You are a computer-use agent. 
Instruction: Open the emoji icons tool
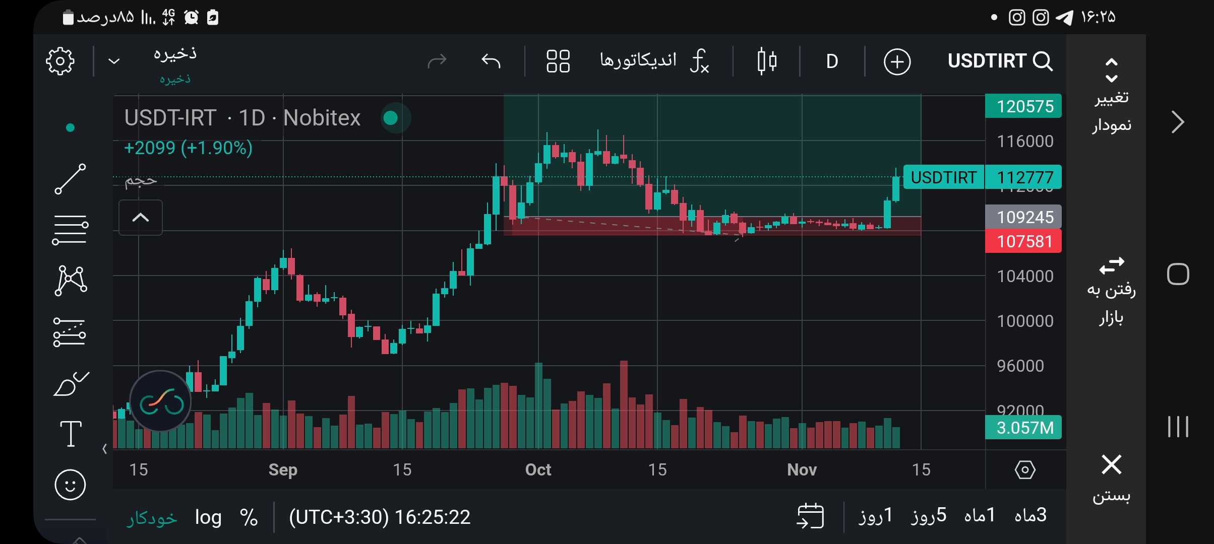click(x=70, y=485)
